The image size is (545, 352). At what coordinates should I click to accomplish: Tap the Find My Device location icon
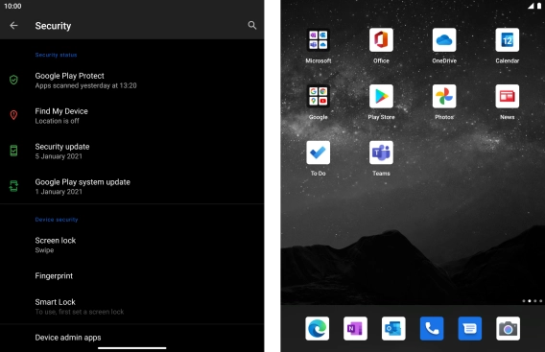pos(13,115)
